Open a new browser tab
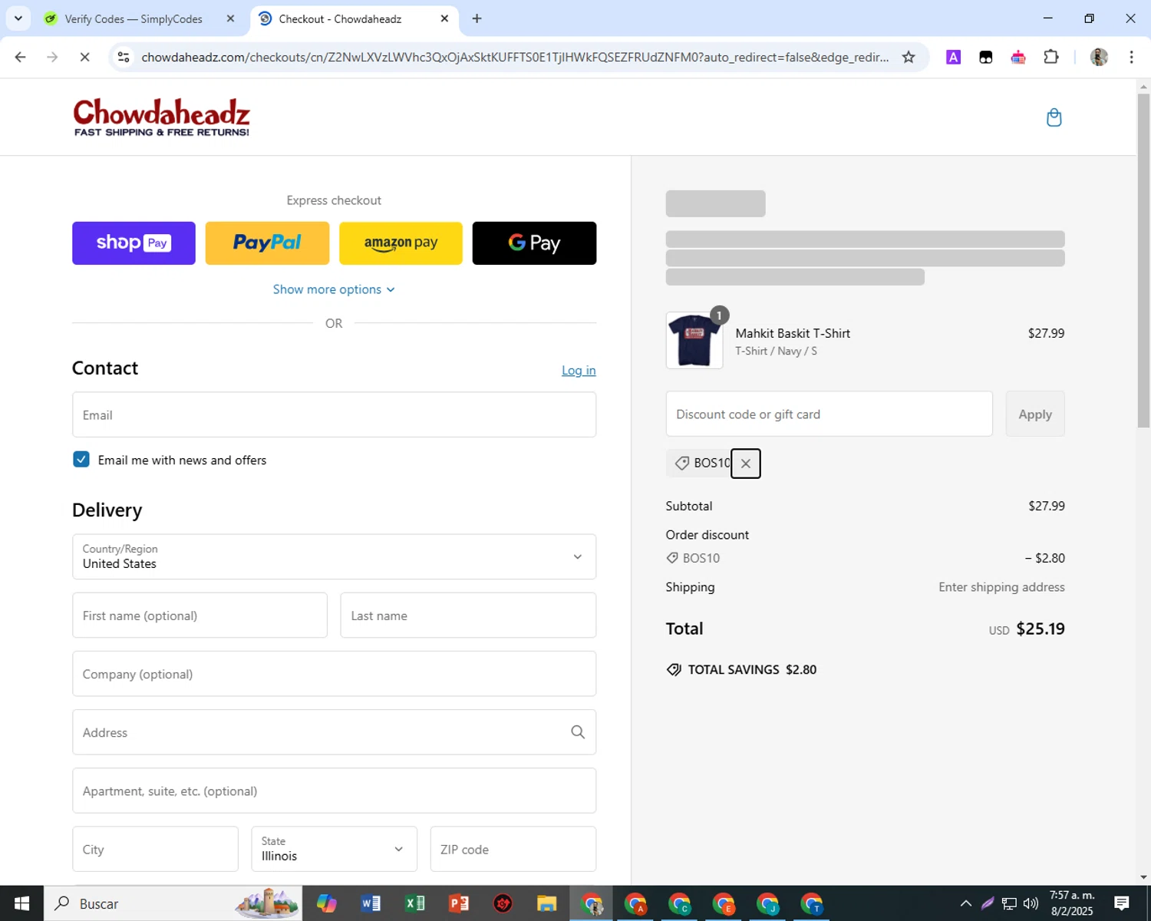The height and width of the screenshot is (921, 1151). (477, 18)
